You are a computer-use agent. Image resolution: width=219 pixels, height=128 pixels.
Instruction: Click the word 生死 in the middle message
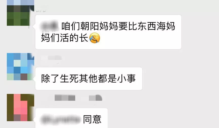69,79
